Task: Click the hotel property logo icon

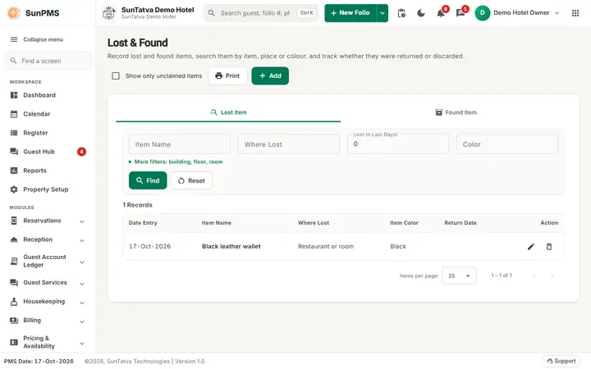Action: tap(109, 13)
